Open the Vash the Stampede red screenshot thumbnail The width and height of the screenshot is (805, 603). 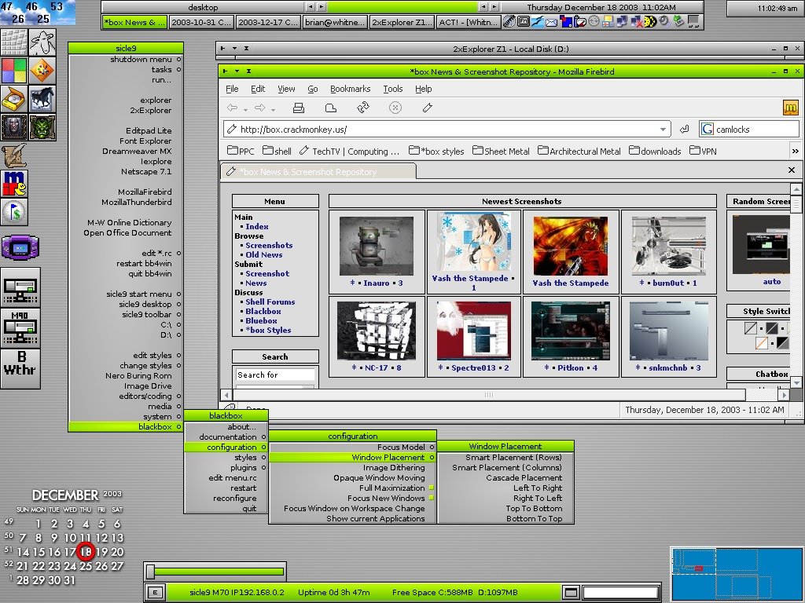(x=571, y=246)
